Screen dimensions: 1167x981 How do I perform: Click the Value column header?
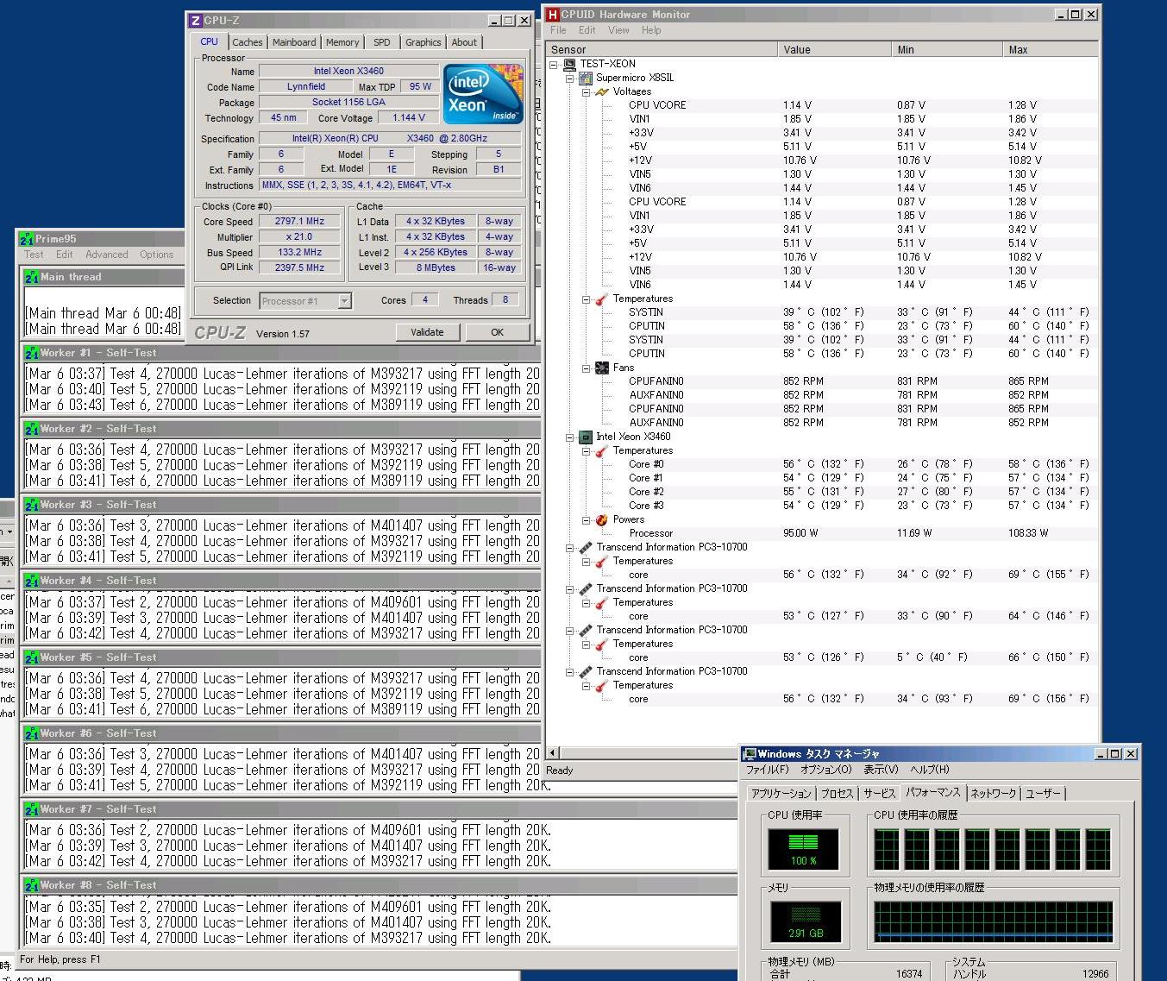(x=834, y=50)
